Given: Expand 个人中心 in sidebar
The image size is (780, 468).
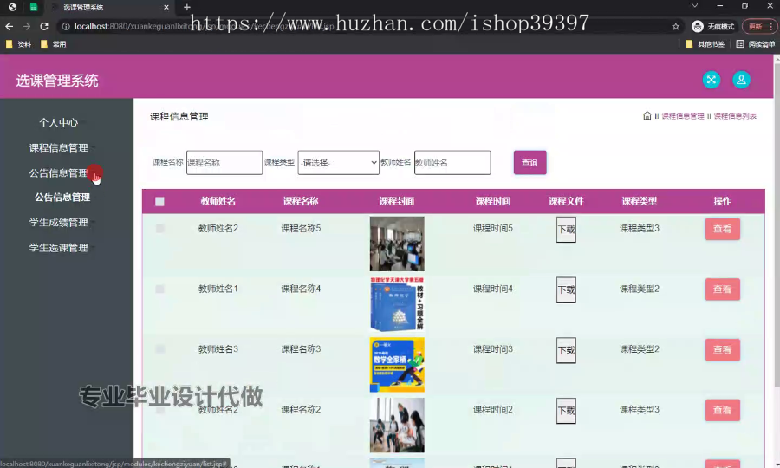Looking at the screenshot, I should pyautogui.click(x=59, y=122).
